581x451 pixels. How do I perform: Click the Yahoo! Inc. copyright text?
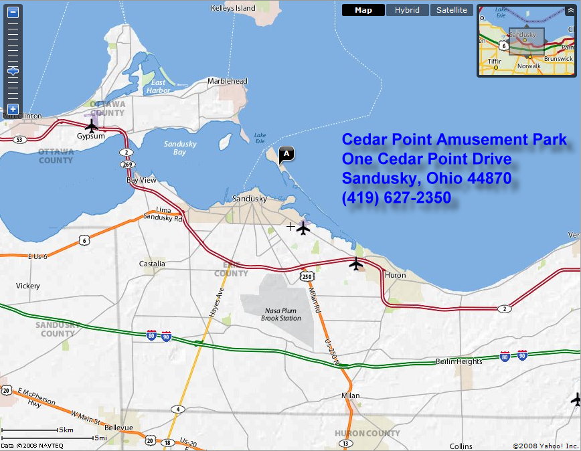pos(544,446)
